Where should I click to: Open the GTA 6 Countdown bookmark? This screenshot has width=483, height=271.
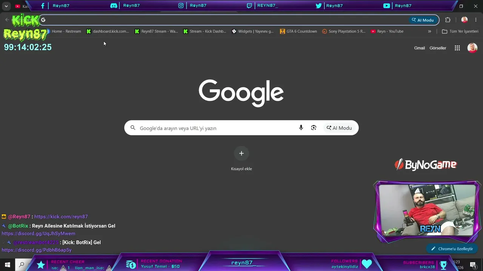click(x=298, y=31)
